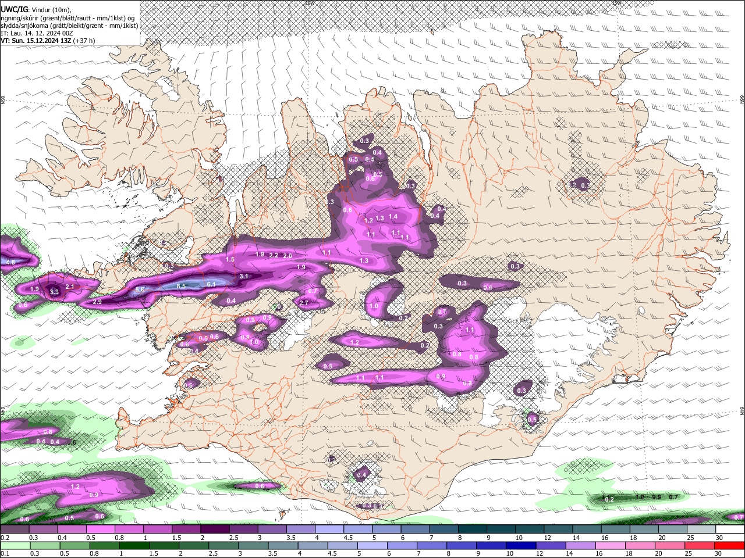Image resolution: width=745 pixels, height=558 pixels.
Task: Pick upper legend swatch between 0.2 and 0.3
Action: pyautogui.click(x=15, y=530)
